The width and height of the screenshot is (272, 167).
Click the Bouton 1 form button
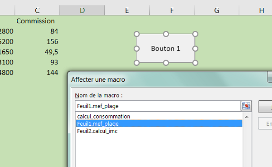click(166, 49)
